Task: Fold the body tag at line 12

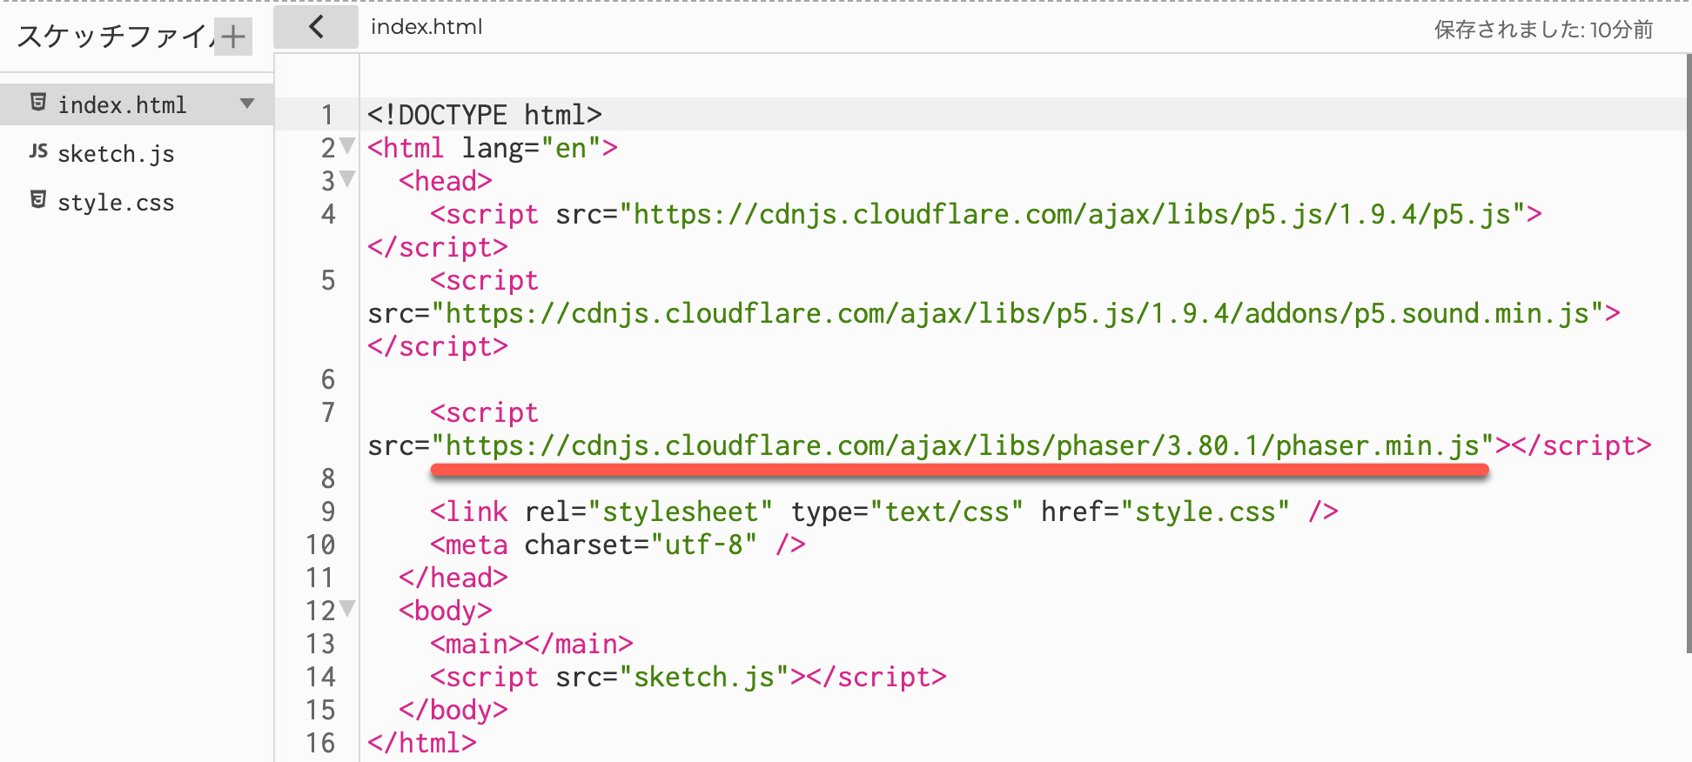Action: click(347, 608)
